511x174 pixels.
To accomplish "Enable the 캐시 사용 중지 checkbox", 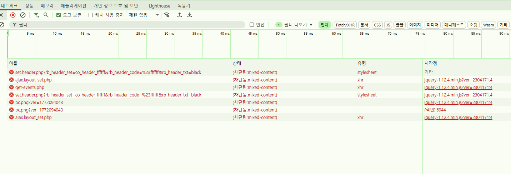I will (x=91, y=15).
